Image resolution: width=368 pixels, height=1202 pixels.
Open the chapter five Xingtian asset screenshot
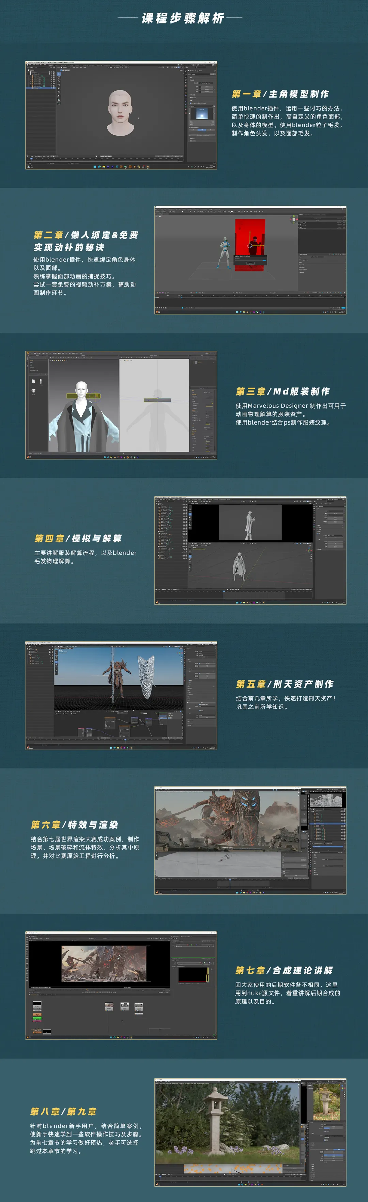point(121,695)
